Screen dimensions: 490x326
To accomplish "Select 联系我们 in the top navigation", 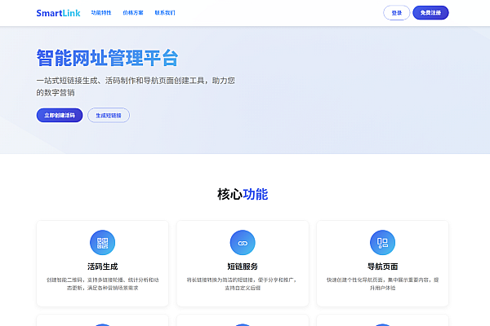I will 164,13.
